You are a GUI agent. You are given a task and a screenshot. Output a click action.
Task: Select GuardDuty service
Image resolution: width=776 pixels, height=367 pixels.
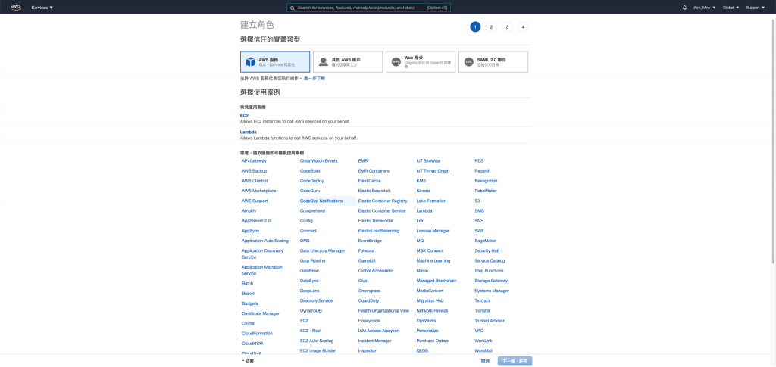[369, 301]
